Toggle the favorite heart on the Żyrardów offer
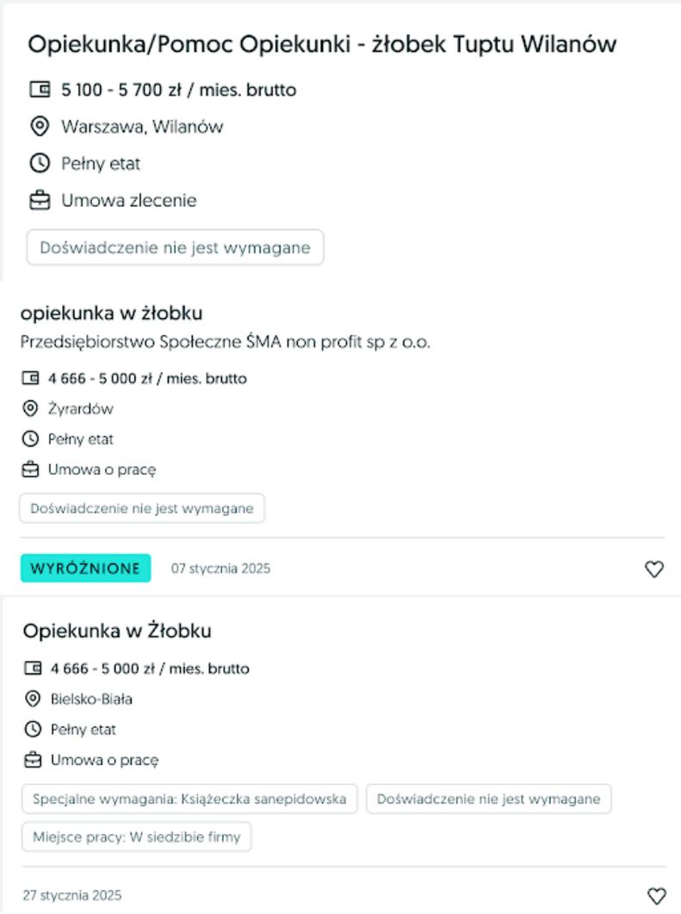Viewport: 681px width, 914px height. tap(654, 569)
